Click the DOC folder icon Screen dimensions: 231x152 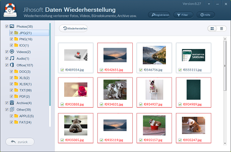(x=16, y=72)
